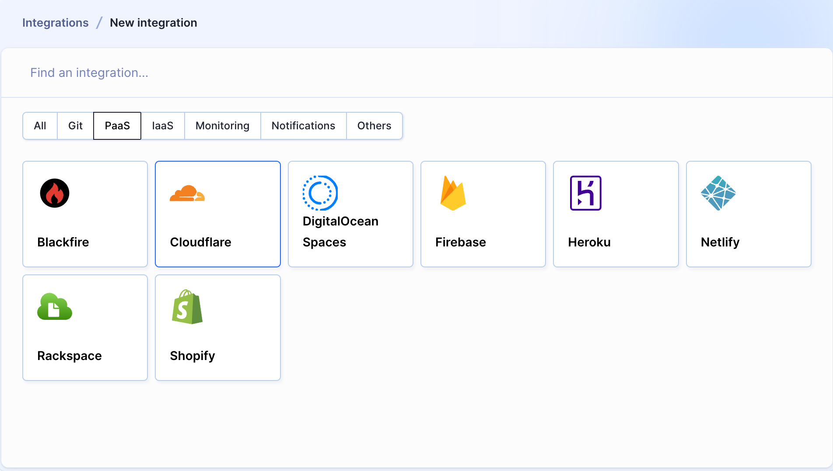The width and height of the screenshot is (833, 471).
Task: Click the Heroku purple logo
Action: [x=585, y=193]
